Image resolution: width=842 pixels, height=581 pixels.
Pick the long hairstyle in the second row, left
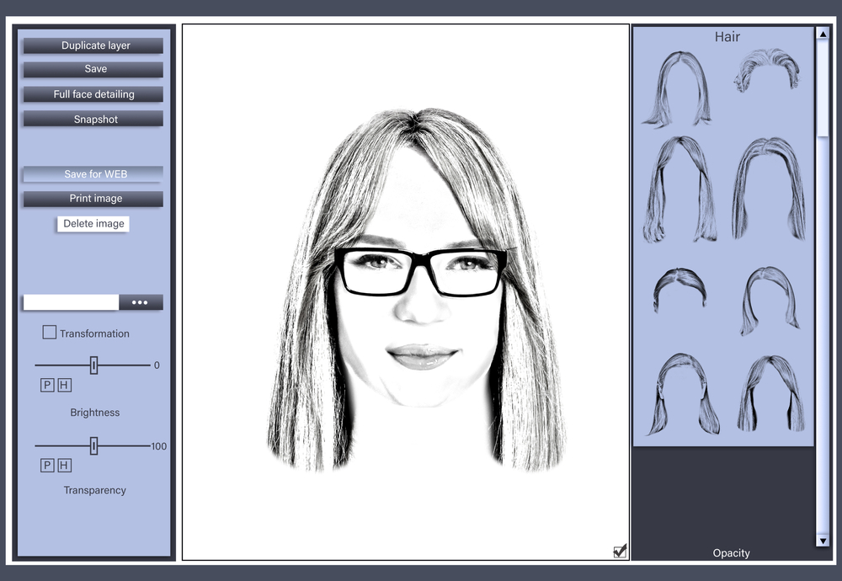pos(679,189)
